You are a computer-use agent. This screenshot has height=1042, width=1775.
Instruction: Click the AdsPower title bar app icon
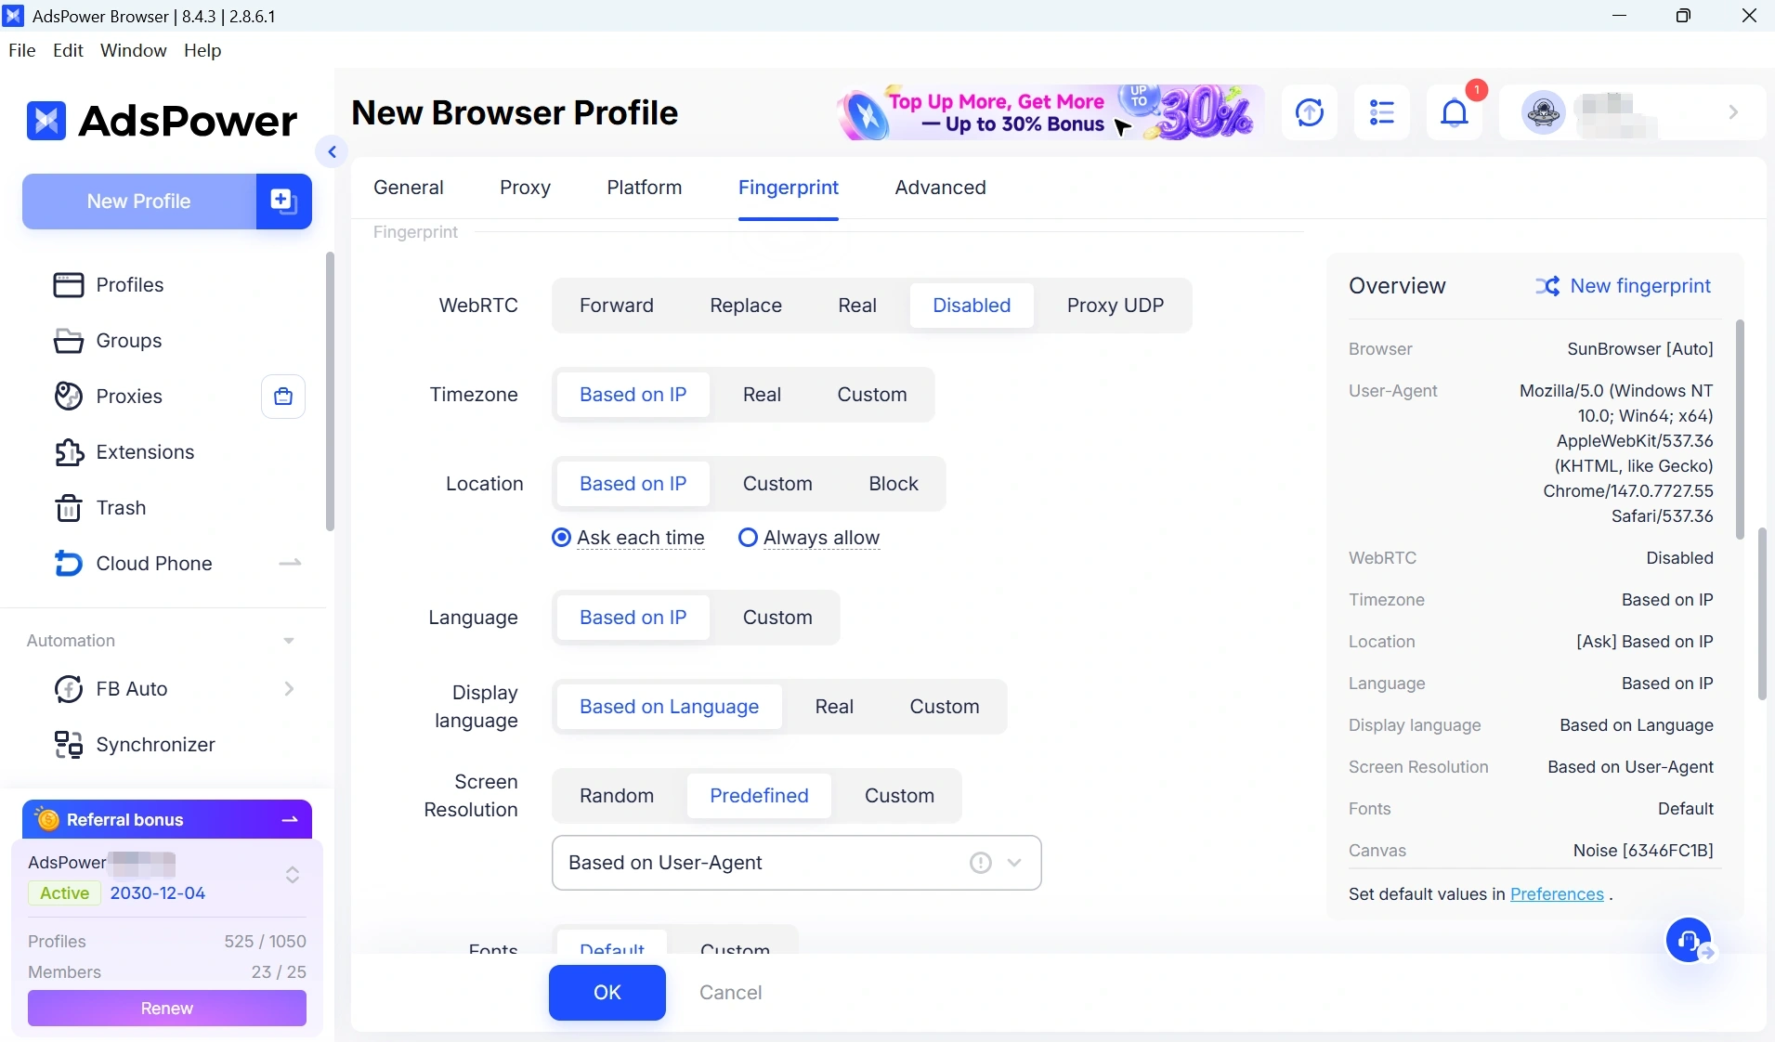pos(13,16)
